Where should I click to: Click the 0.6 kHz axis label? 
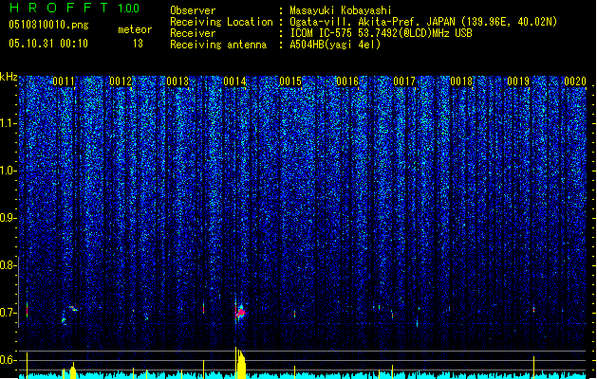tap(9, 360)
